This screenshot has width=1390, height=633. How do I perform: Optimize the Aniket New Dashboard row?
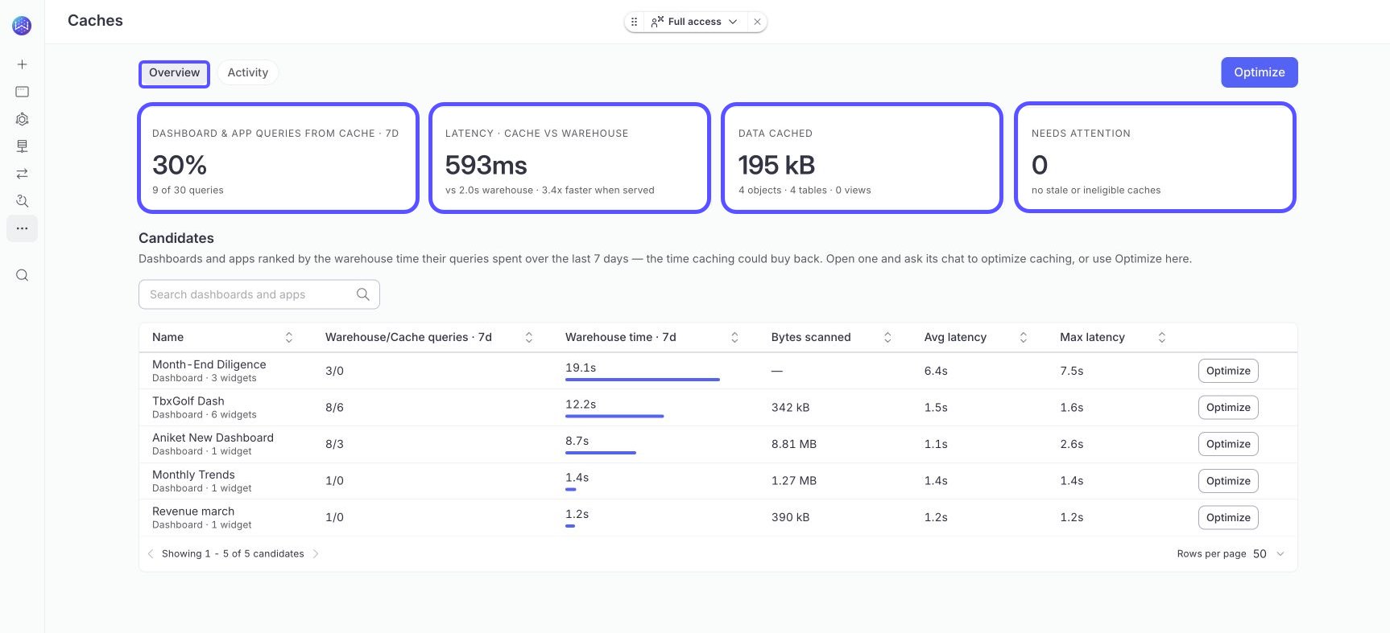tap(1228, 444)
